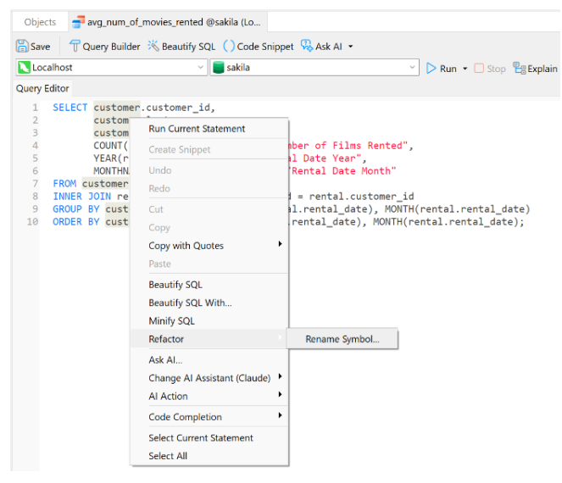Screen dimensions: 562x483
Task: Choose Undo in context menu
Action: 209,170
